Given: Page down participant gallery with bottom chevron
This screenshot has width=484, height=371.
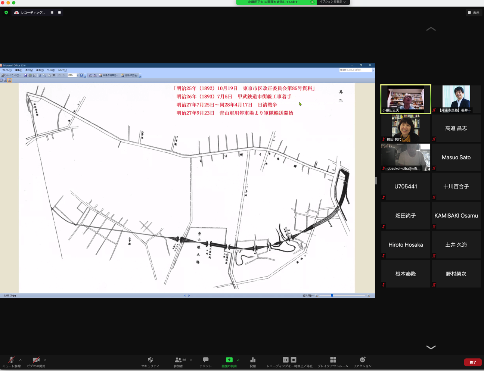Looking at the screenshot, I should 431,347.
